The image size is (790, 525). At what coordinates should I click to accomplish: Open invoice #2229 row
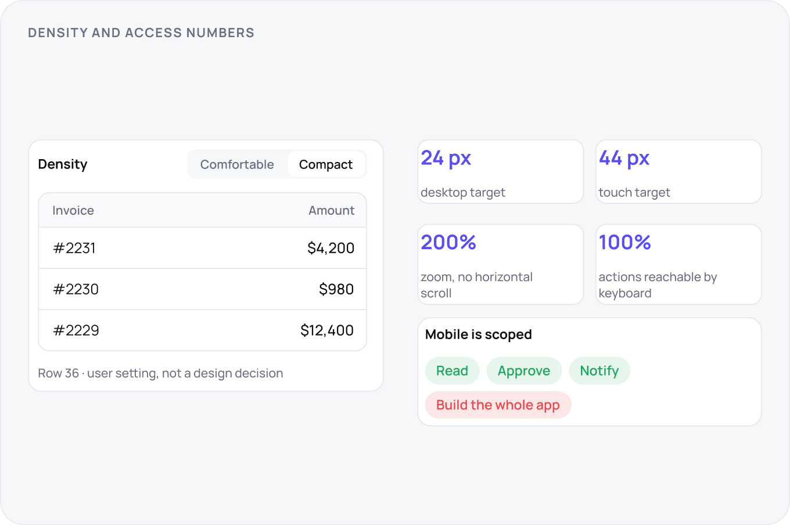click(x=203, y=330)
